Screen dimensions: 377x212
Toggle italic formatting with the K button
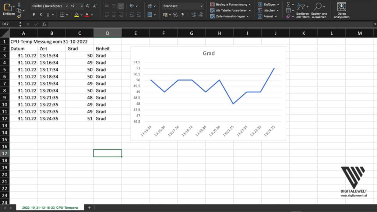click(41, 15)
